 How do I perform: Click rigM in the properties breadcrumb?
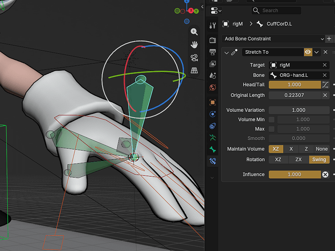point(238,24)
